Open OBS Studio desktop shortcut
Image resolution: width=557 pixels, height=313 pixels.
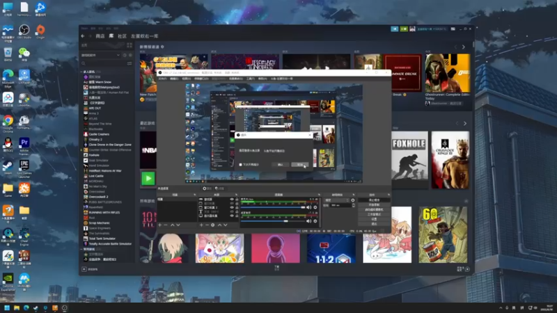pos(24,31)
